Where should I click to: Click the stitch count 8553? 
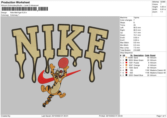pos(131,60)
